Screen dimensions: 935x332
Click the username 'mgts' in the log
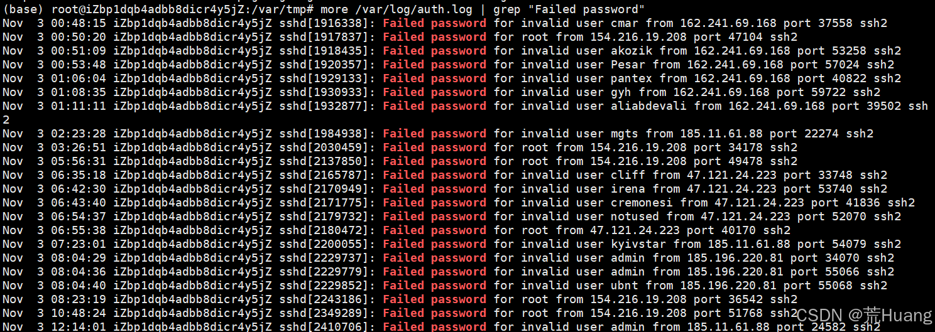624,134
